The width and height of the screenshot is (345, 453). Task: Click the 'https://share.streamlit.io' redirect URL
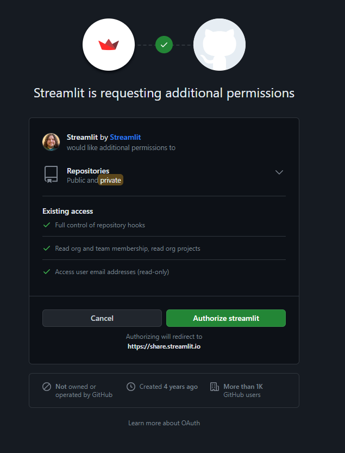[164, 346]
